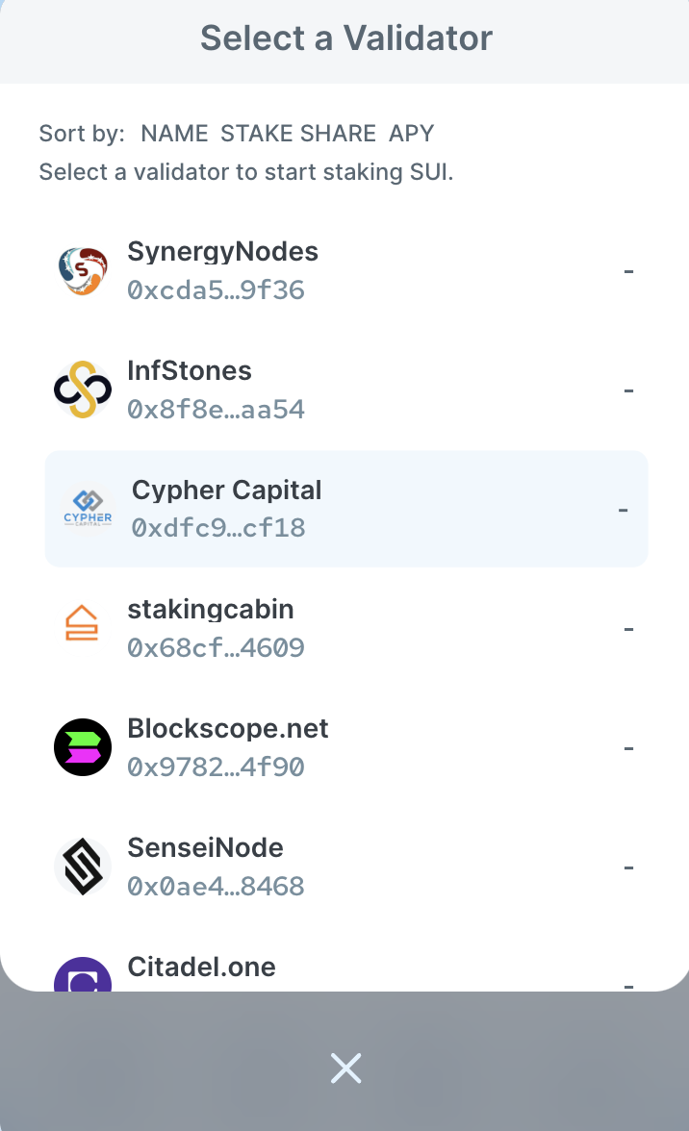Click the InfStones infinity logo
The height and width of the screenshot is (1131, 689).
pyautogui.click(x=83, y=390)
